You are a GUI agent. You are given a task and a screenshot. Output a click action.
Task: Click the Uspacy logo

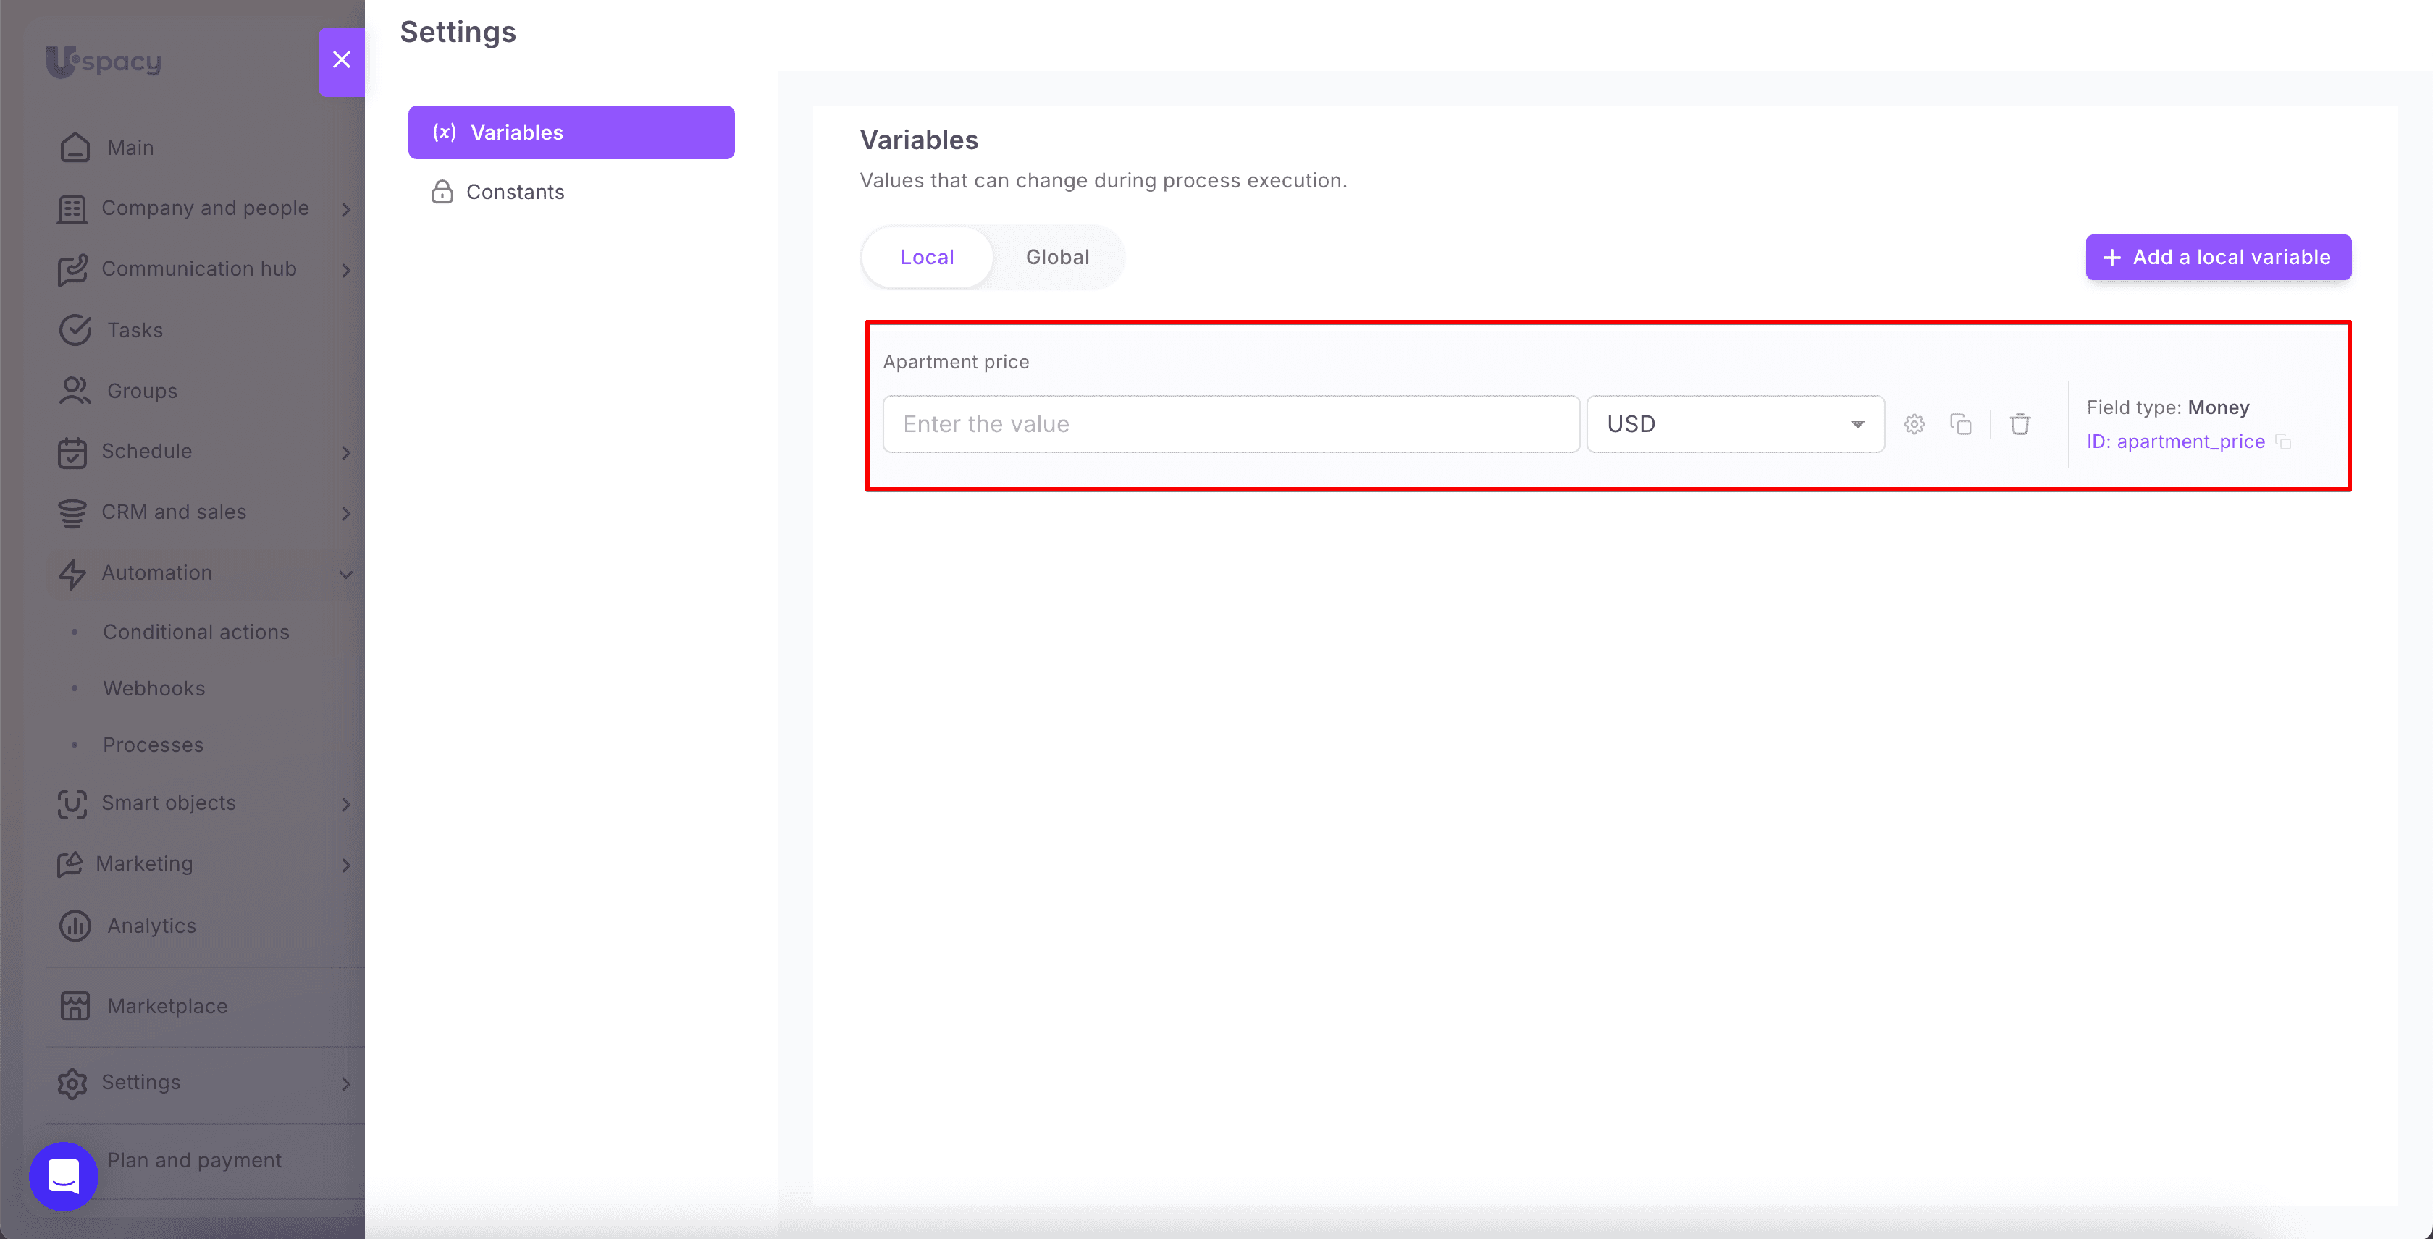(x=104, y=62)
